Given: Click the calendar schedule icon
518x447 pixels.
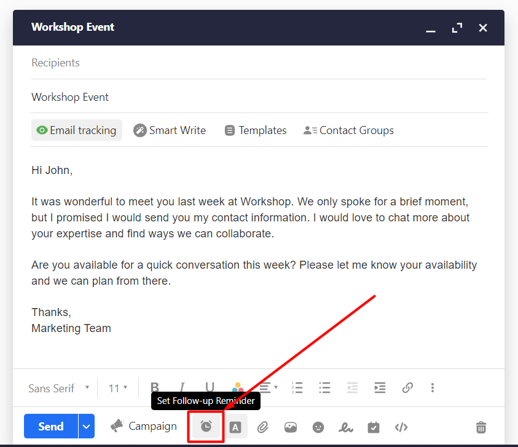Looking at the screenshot, I should (x=374, y=427).
